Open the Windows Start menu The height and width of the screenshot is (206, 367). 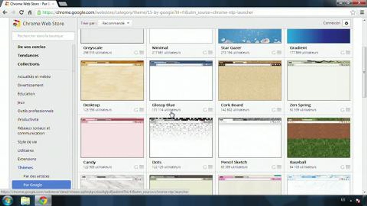pos(7,200)
